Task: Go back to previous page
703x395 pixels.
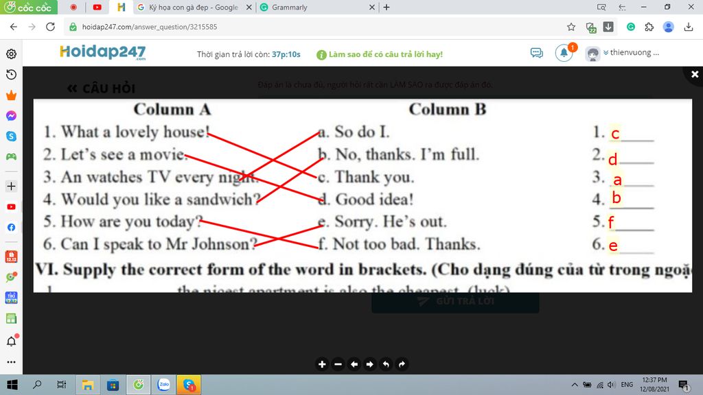Action: coord(14,27)
